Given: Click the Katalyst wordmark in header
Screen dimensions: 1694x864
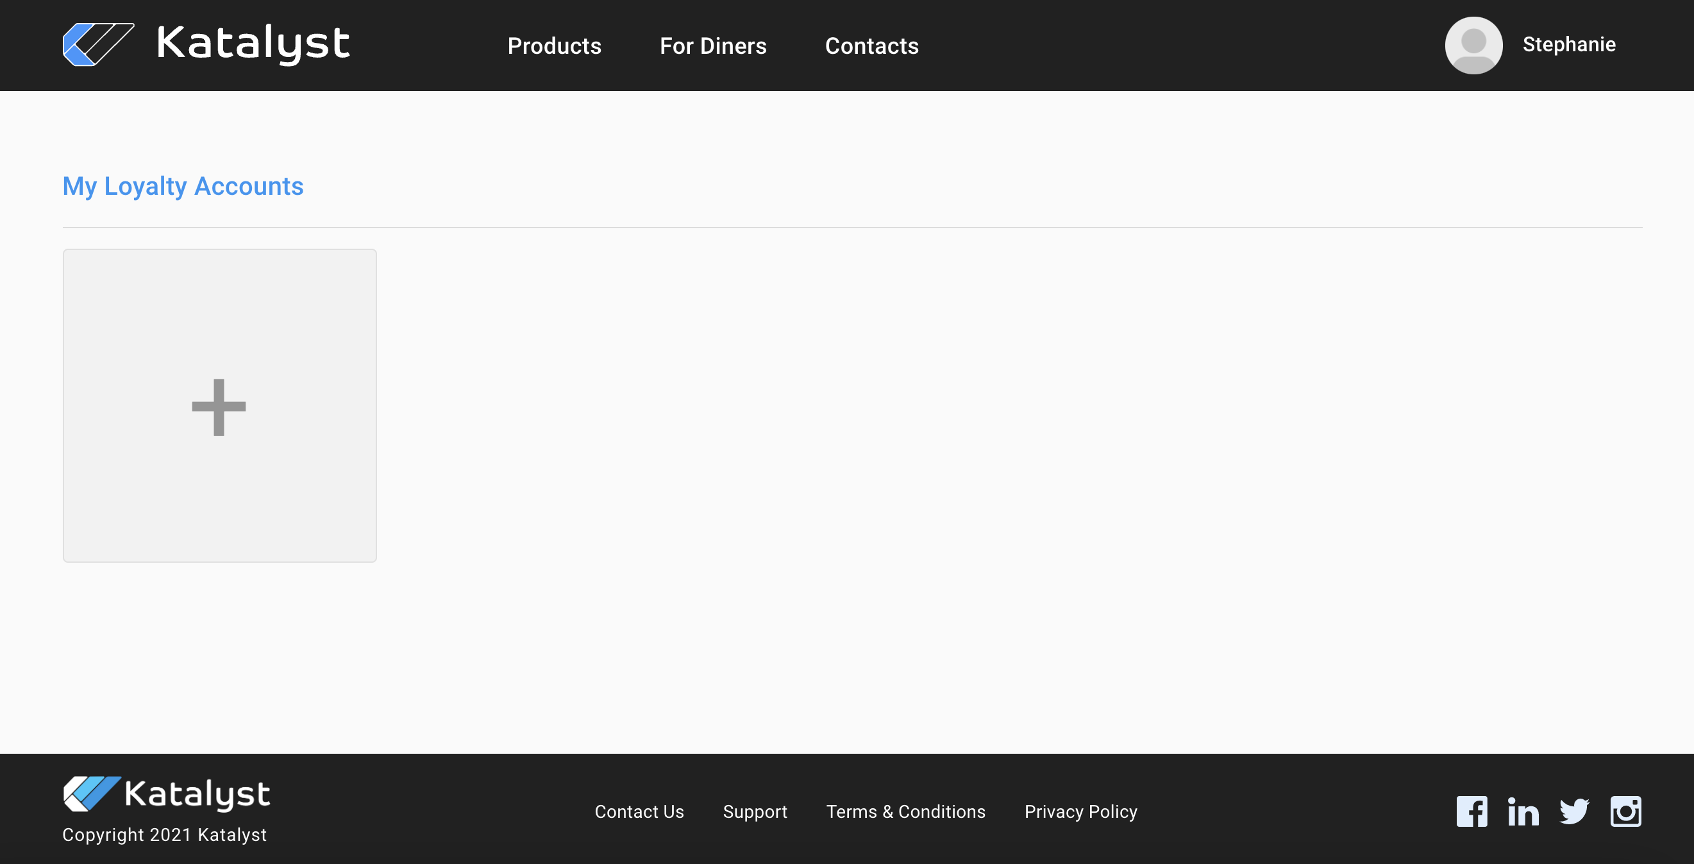Looking at the screenshot, I should click(253, 44).
